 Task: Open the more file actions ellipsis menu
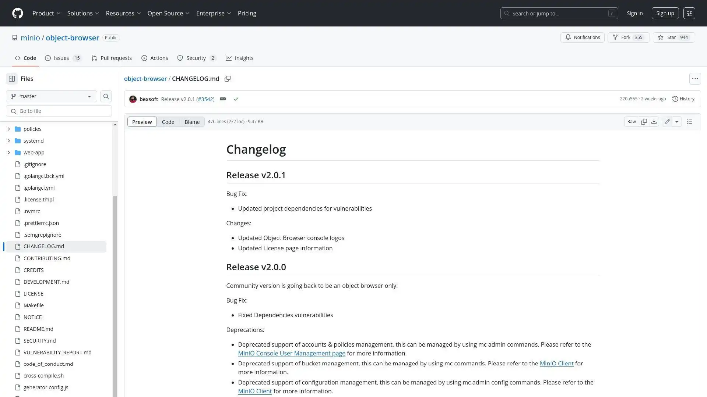point(695,79)
